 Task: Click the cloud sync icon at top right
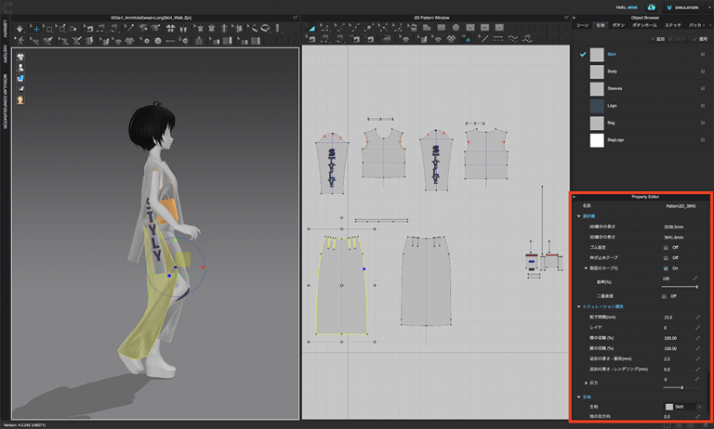click(652, 7)
